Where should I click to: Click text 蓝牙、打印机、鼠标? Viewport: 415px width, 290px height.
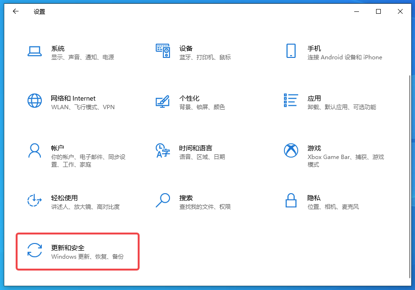pyautogui.click(x=205, y=57)
